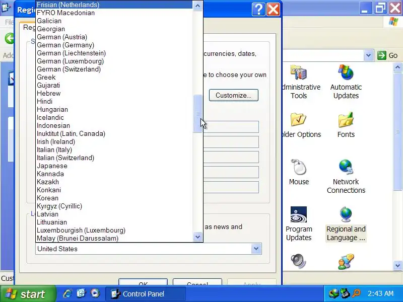
Task: Open Regional and Language Options icon
Action: [346, 214]
